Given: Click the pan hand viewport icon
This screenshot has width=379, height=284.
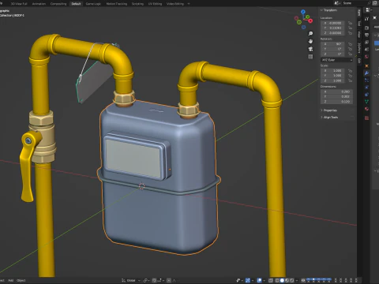Looking at the screenshot, I should (310, 41).
